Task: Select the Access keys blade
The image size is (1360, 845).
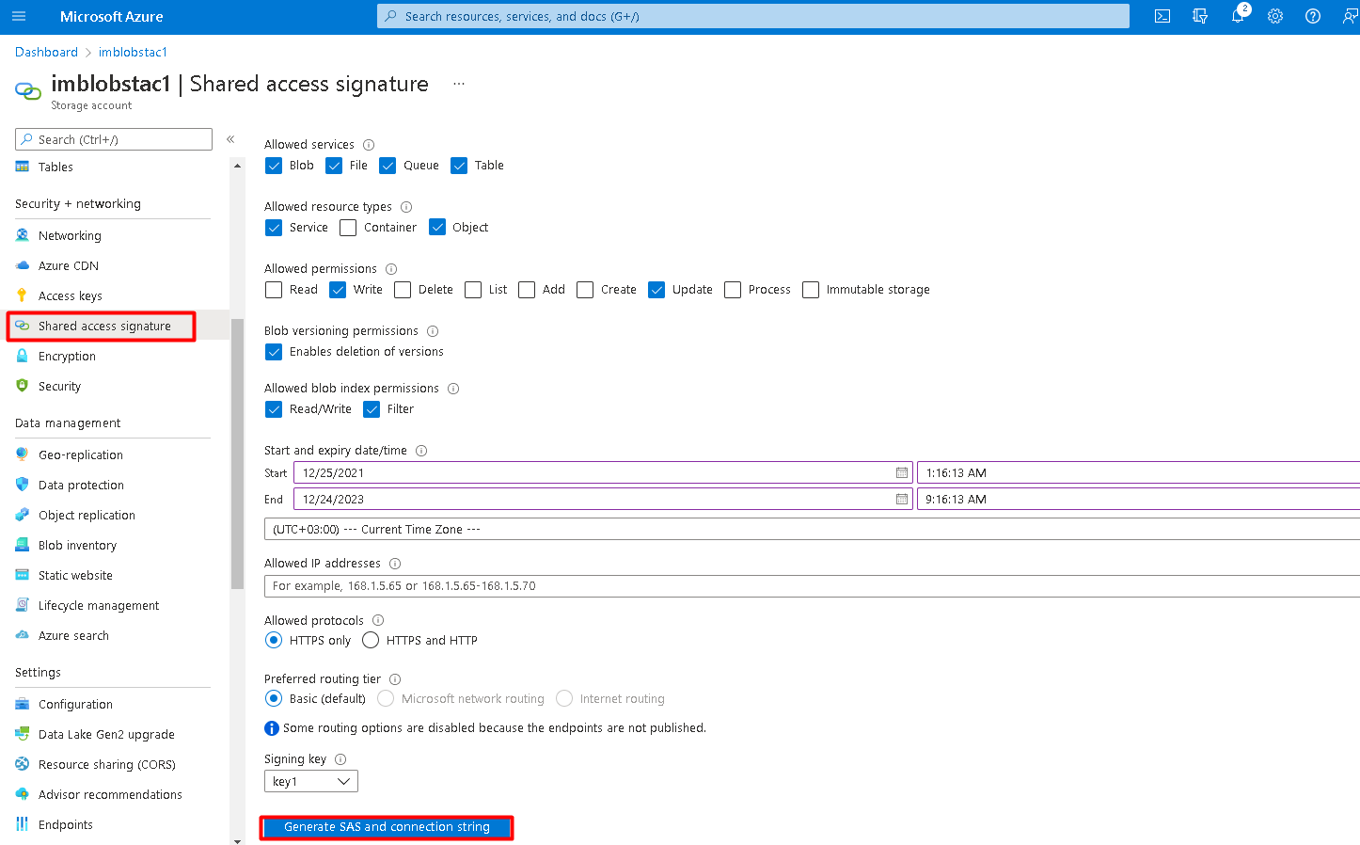Action: tap(70, 295)
